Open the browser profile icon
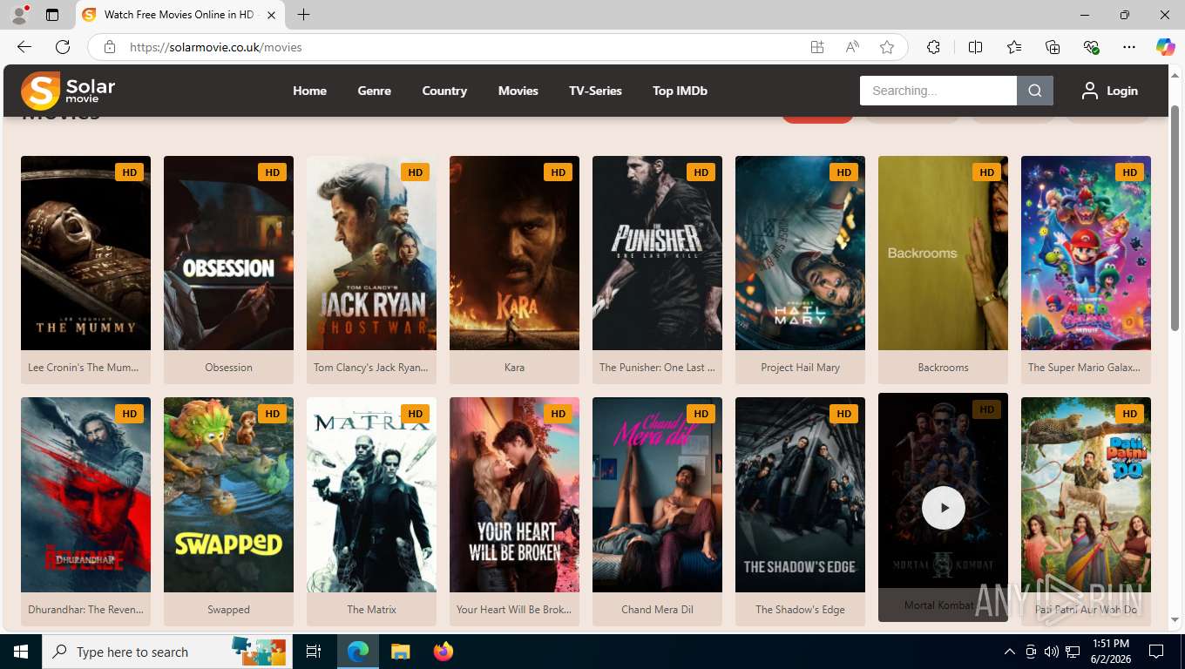This screenshot has width=1185, height=669. click(19, 15)
